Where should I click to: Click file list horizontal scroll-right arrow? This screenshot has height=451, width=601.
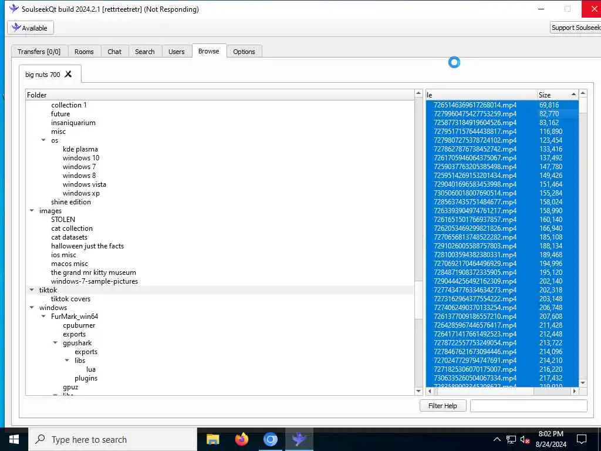click(574, 391)
